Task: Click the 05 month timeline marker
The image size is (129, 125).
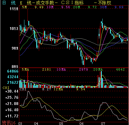Action: pyautogui.click(x=61, y=124)
